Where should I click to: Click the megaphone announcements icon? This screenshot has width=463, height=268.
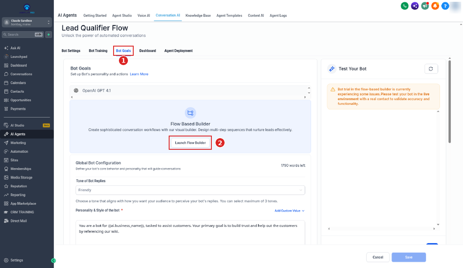point(425,6)
